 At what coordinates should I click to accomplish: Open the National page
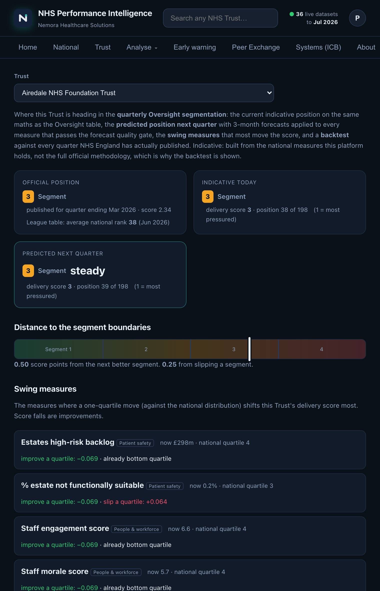click(x=66, y=47)
